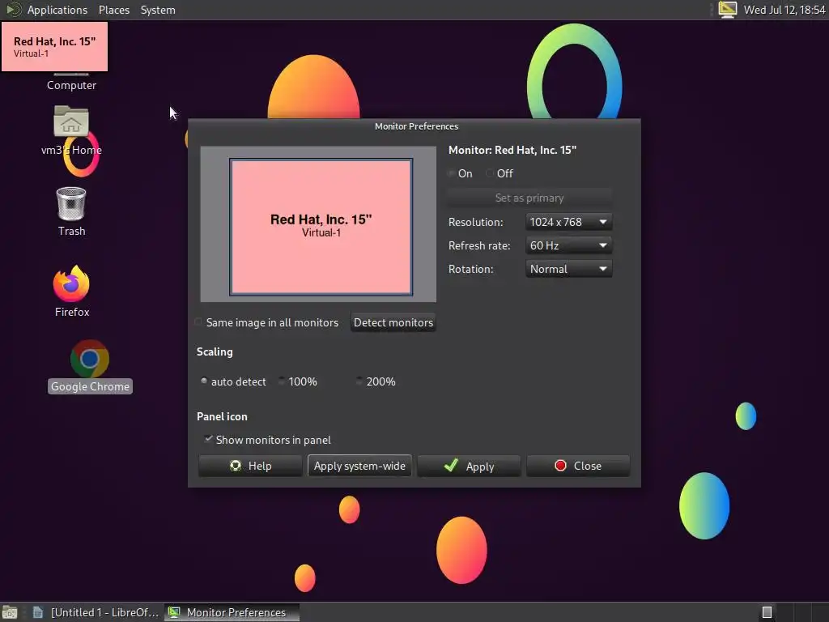Click the pink monitor label overlay at top-left
829x622 pixels.
[54, 46]
